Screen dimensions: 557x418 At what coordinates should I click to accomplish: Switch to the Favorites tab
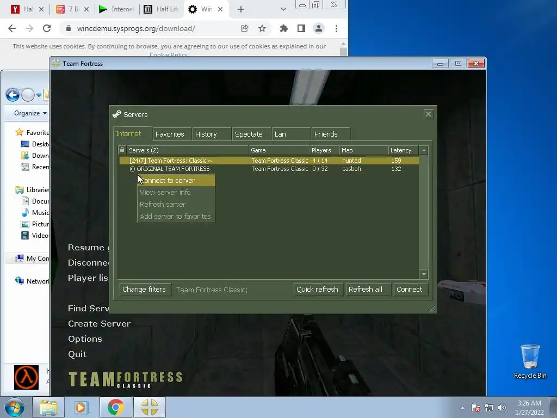coord(172,134)
